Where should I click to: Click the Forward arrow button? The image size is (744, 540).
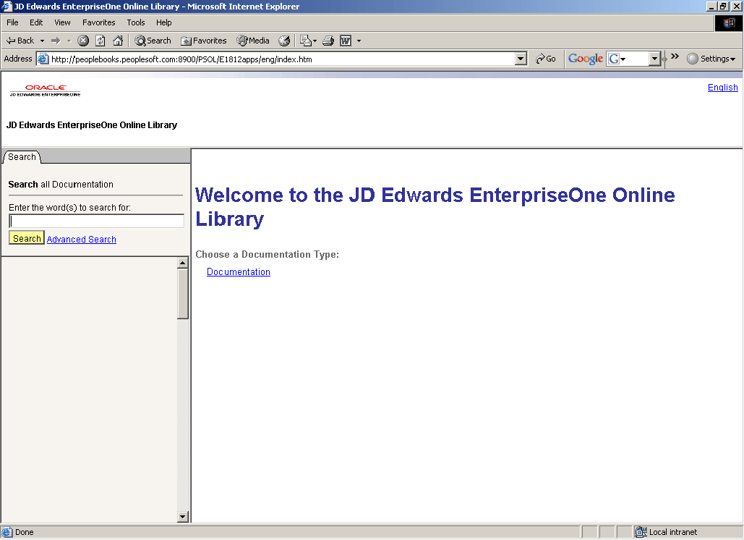point(56,41)
